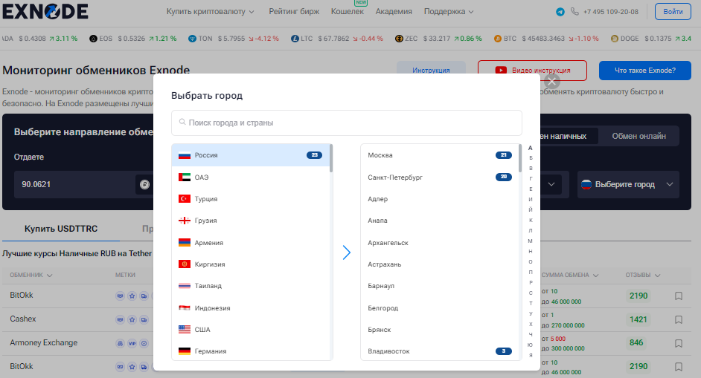Click the Exnode logo
701x378 pixels.
click(x=45, y=11)
